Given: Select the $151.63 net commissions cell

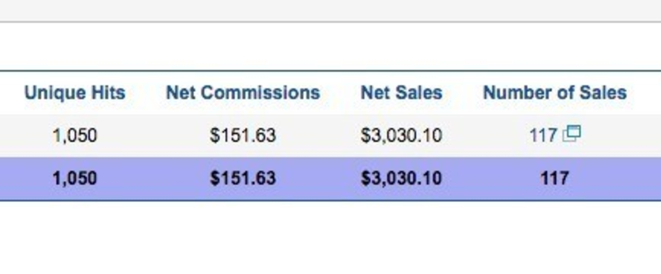Looking at the screenshot, I should [243, 135].
